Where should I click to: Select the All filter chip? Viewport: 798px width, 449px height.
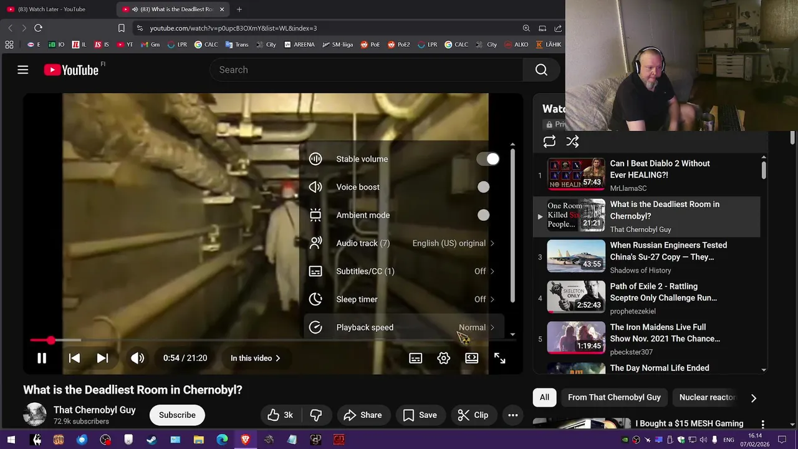click(544, 397)
